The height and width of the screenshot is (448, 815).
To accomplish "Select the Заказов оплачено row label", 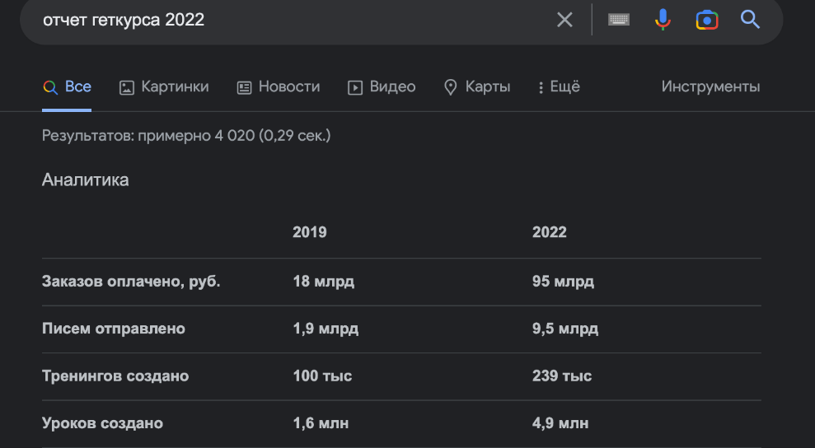I will tap(131, 282).
